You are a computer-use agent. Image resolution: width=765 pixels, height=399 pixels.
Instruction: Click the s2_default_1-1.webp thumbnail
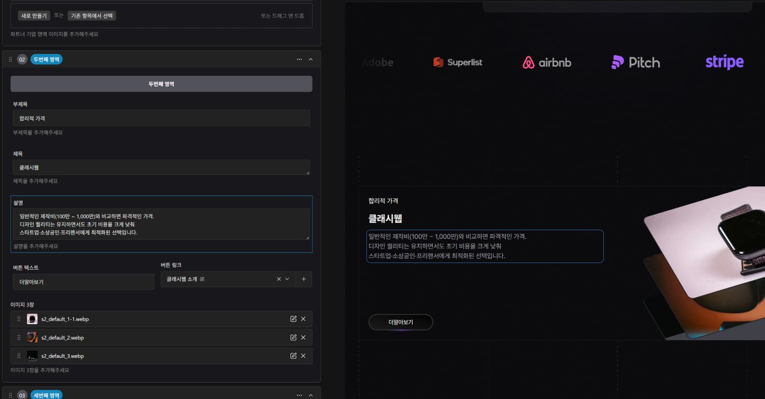32,319
